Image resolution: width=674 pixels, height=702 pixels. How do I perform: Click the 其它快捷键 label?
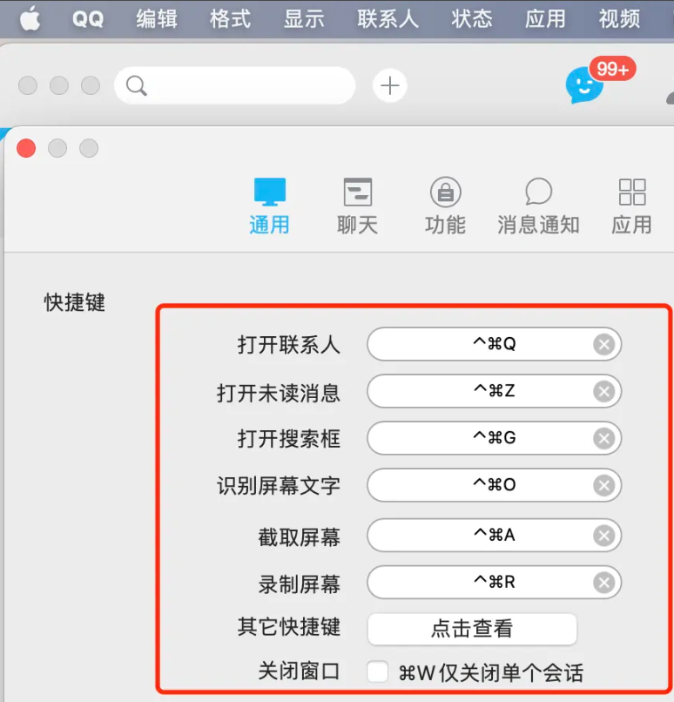coord(288,627)
